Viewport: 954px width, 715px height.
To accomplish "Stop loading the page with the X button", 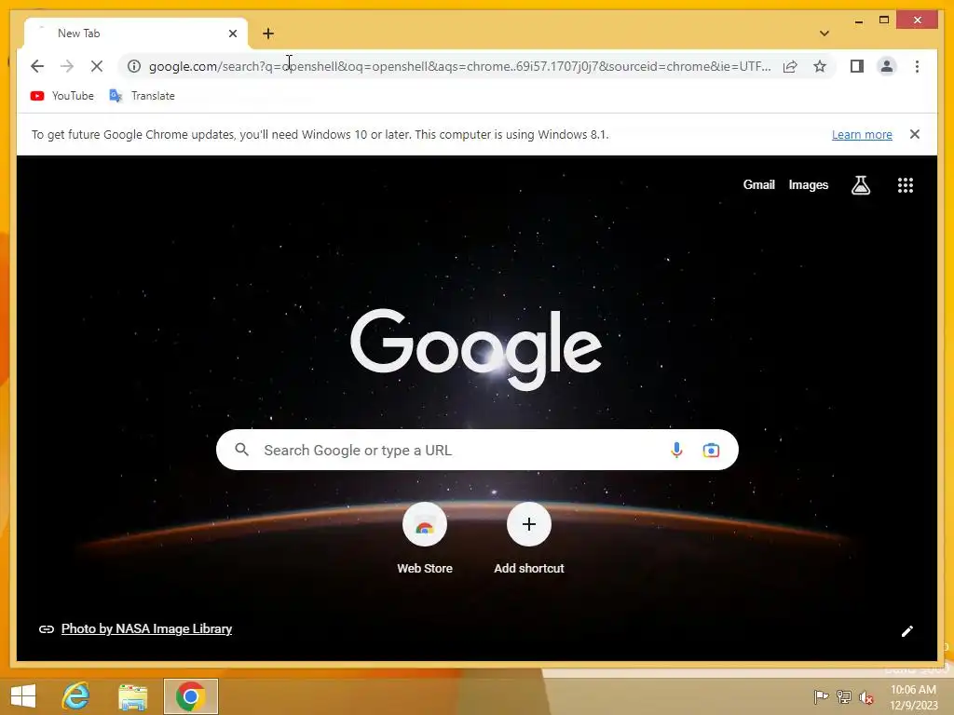I will (97, 66).
